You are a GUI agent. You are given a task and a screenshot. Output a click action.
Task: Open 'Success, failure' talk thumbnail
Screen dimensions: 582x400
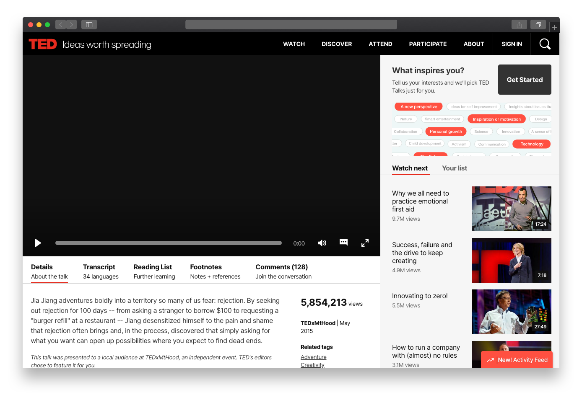(x=511, y=260)
